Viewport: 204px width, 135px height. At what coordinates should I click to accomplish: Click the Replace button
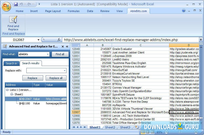tap(33, 78)
